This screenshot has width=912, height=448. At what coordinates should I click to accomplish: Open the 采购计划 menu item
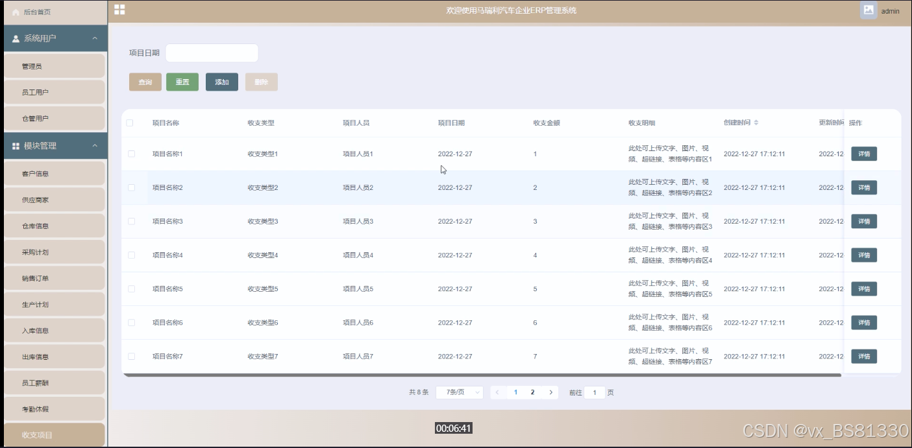pyautogui.click(x=54, y=252)
